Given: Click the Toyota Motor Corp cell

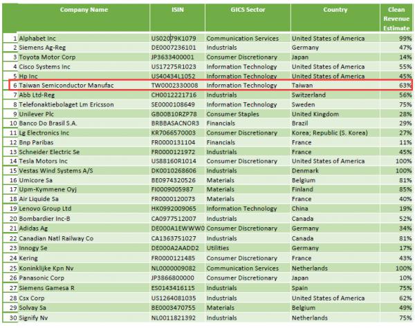Looking at the screenshot, I should pos(84,57).
